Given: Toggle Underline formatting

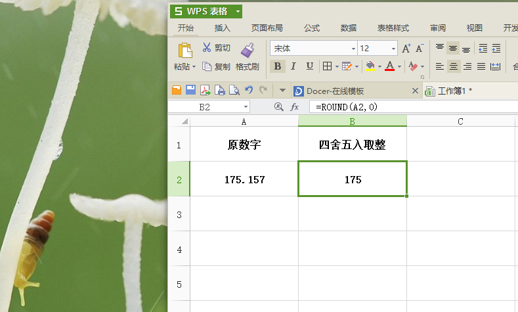Looking at the screenshot, I should [x=309, y=66].
